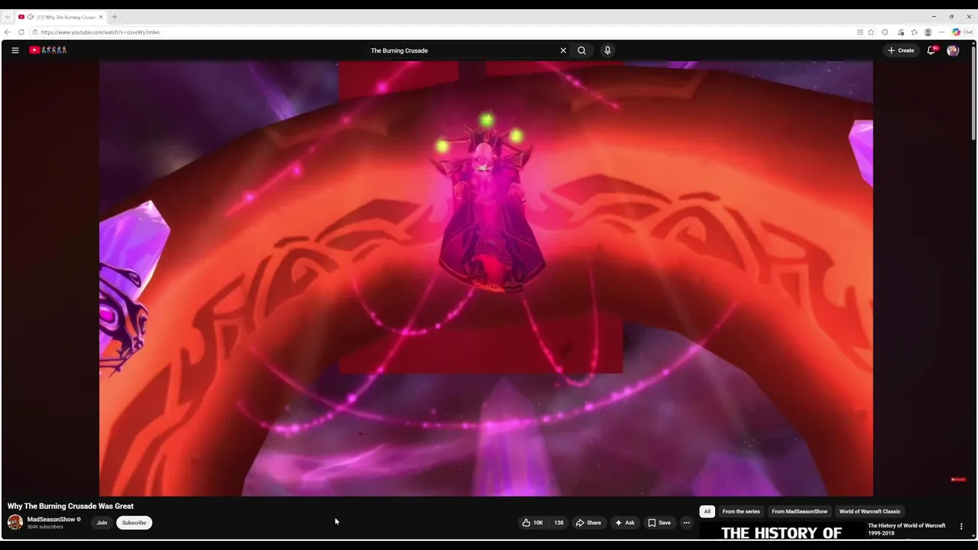Click the 504K subscribers text

tap(45, 527)
